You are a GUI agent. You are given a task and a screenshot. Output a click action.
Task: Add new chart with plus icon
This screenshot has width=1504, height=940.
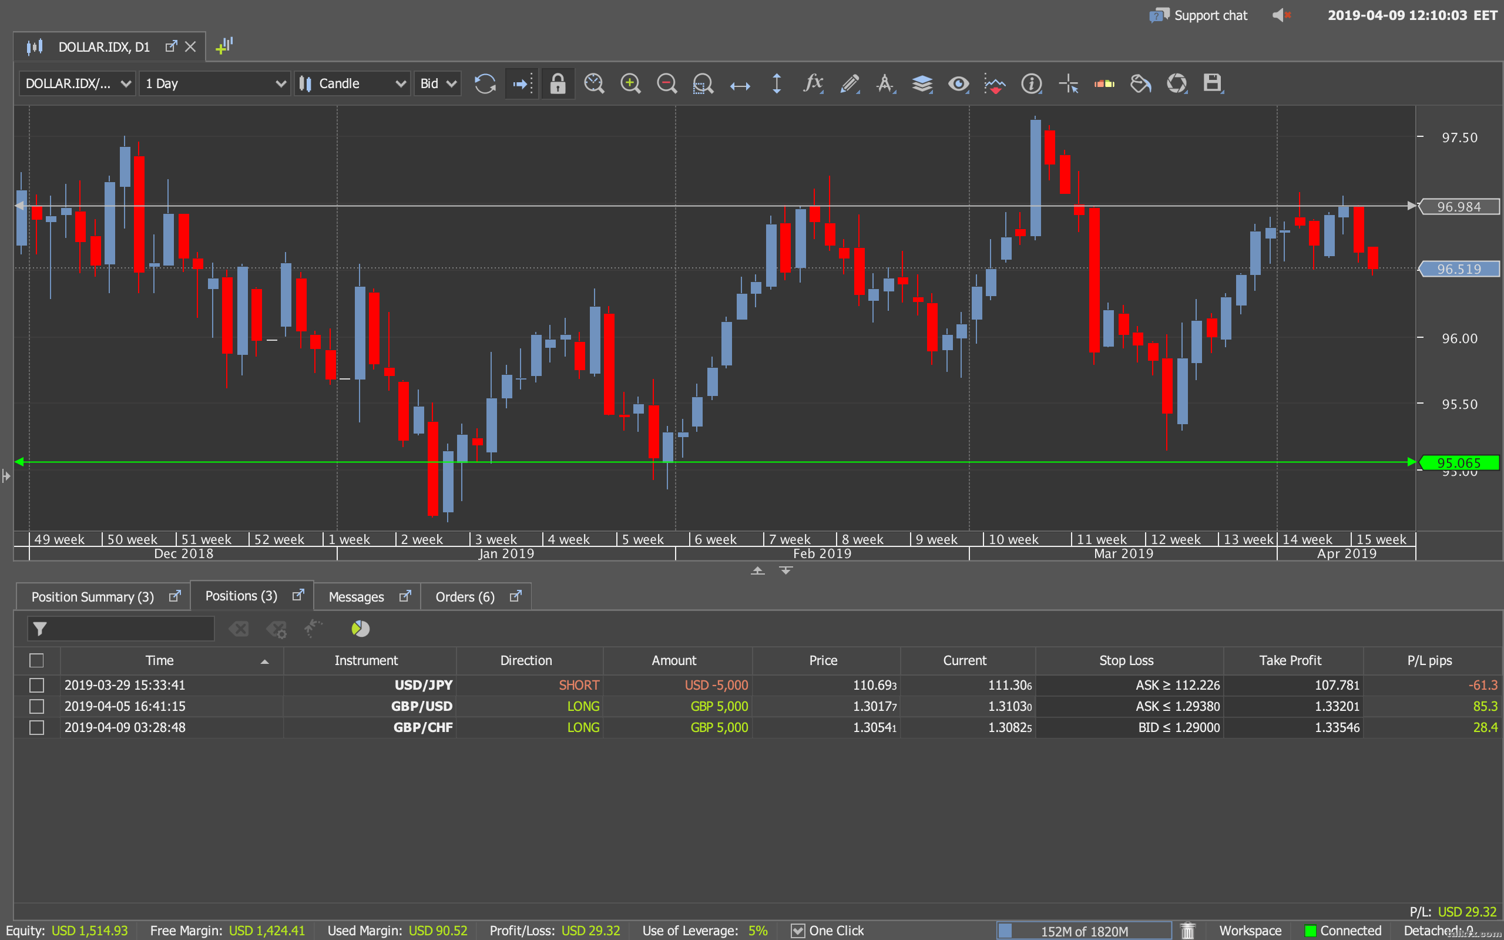(224, 46)
